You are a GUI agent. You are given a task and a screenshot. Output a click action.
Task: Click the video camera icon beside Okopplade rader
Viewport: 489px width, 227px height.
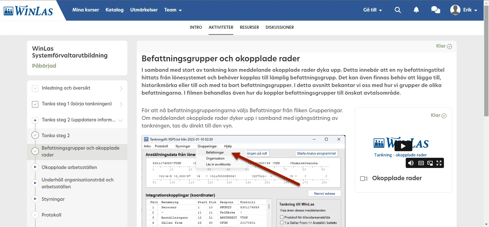click(x=364, y=178)
